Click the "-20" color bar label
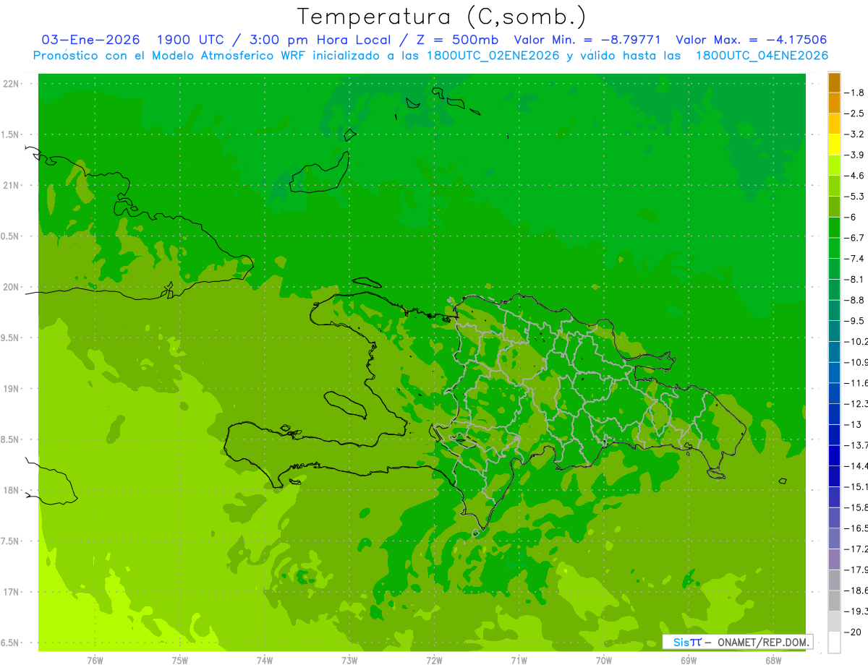The image size is (868, 670). click(x=852, y=632)
